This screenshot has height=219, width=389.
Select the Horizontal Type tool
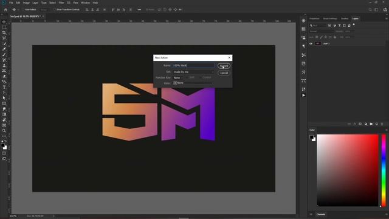pyautogui.click(x=4, y=87)
